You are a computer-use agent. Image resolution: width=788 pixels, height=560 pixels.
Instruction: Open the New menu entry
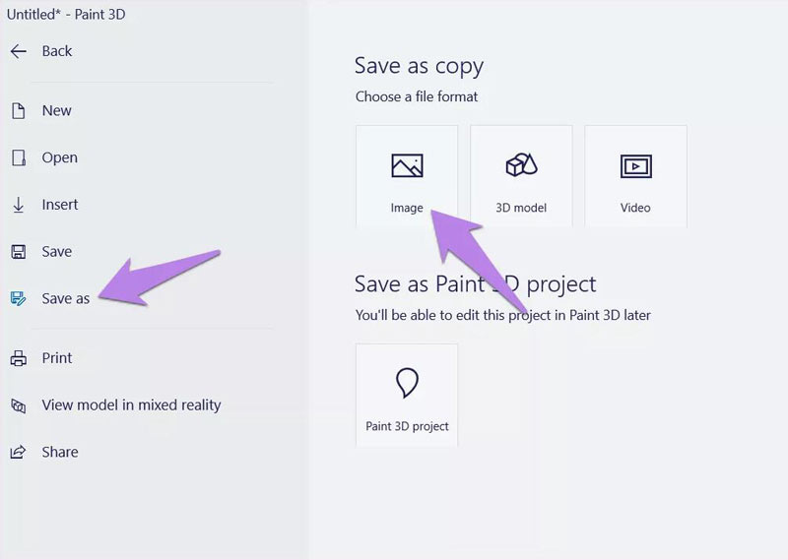57,111
